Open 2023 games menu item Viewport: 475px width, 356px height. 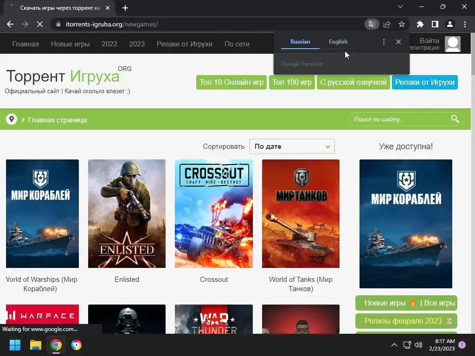(x=137, y=44)
